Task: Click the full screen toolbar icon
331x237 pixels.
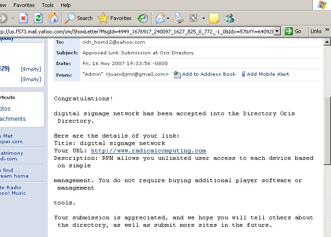Action: coord(193,18)
